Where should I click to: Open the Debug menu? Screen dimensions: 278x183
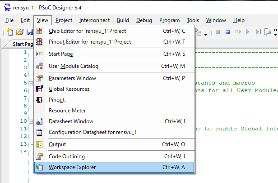tap(144, 20)
